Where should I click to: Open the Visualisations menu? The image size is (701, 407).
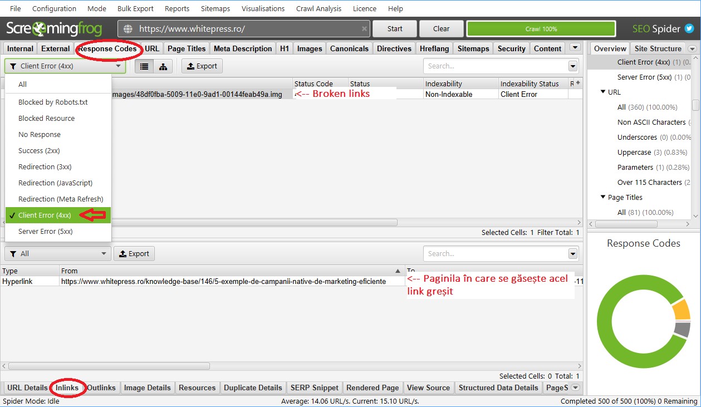point(263,9)
